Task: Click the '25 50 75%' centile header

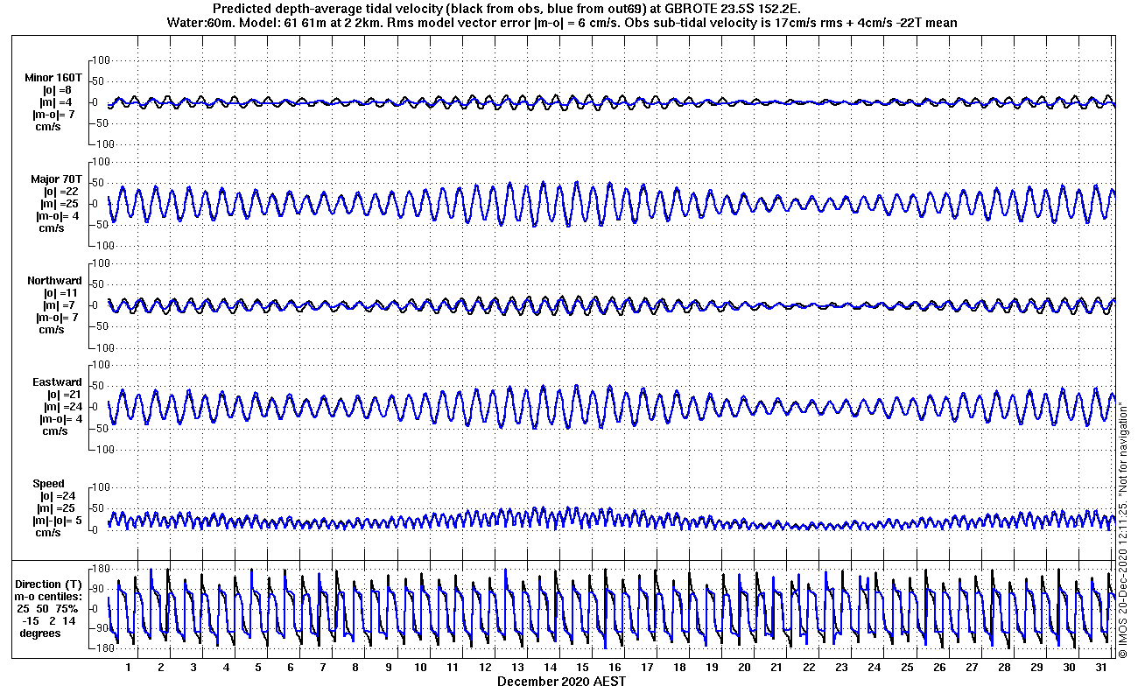Action: pyautogui.click(x=48, y=609)
